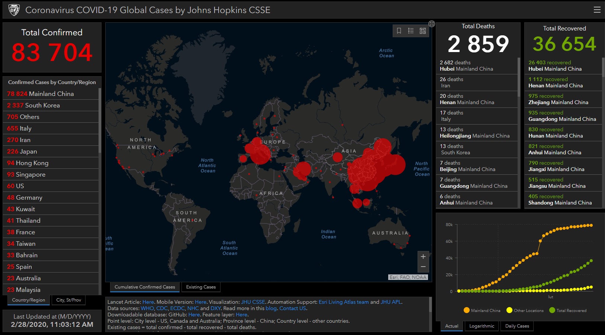
Task: Open the basemap gallery grid icon
Action: 423,31
